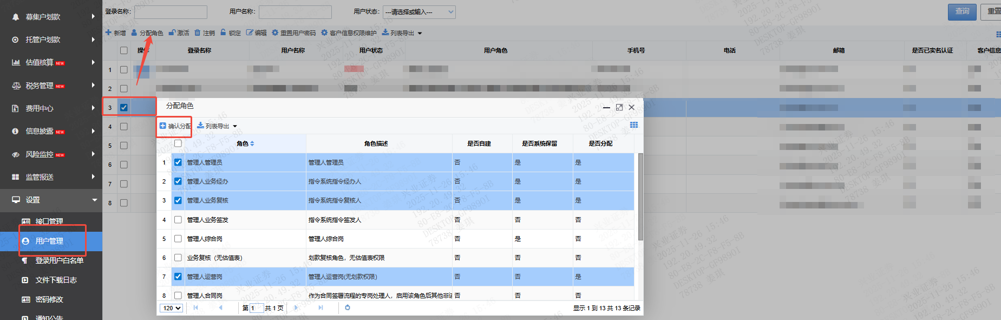Go to last page in dialog pager
The width and height of the screenshot is (1001, 320).
320,308
